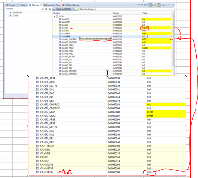Select the CANBT register row
The image size is (198, 178).
coord(112,28)
